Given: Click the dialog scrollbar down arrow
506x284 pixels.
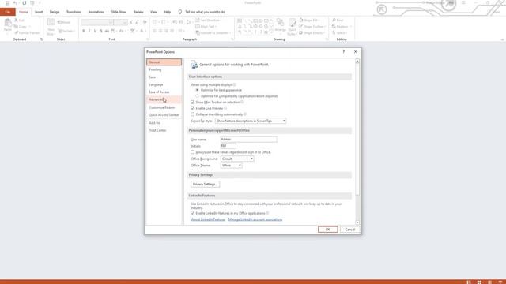Looking at the screenshot, I should tap(357, 222).
